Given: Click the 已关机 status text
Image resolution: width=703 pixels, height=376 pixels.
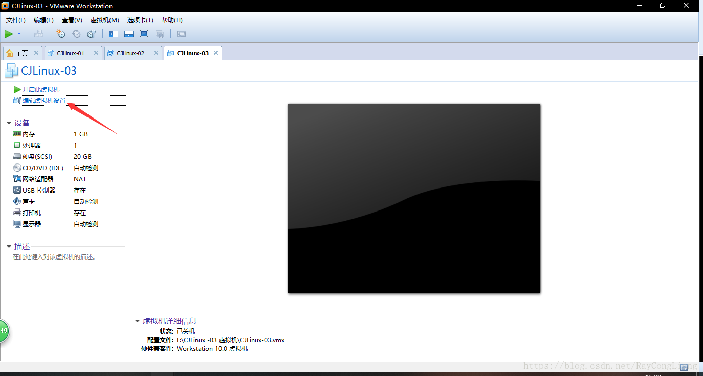Looking at the screenshot, I should pos(186,331).
